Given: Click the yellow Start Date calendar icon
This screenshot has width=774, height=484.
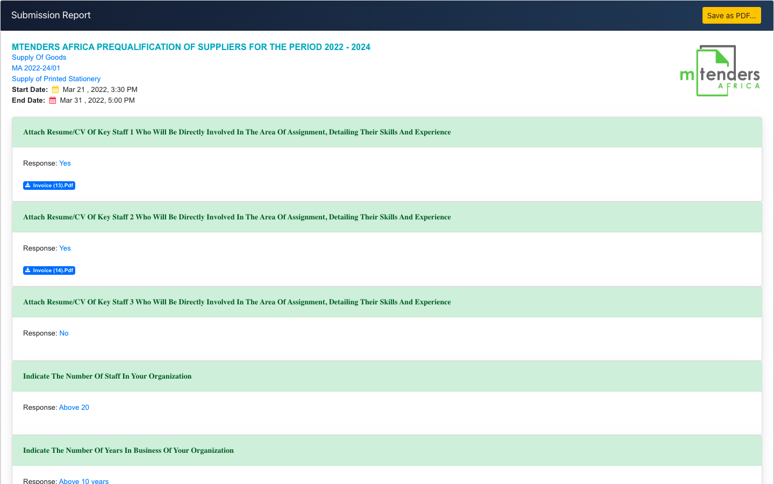Looking at the screenshot, I should coord(55,90).
